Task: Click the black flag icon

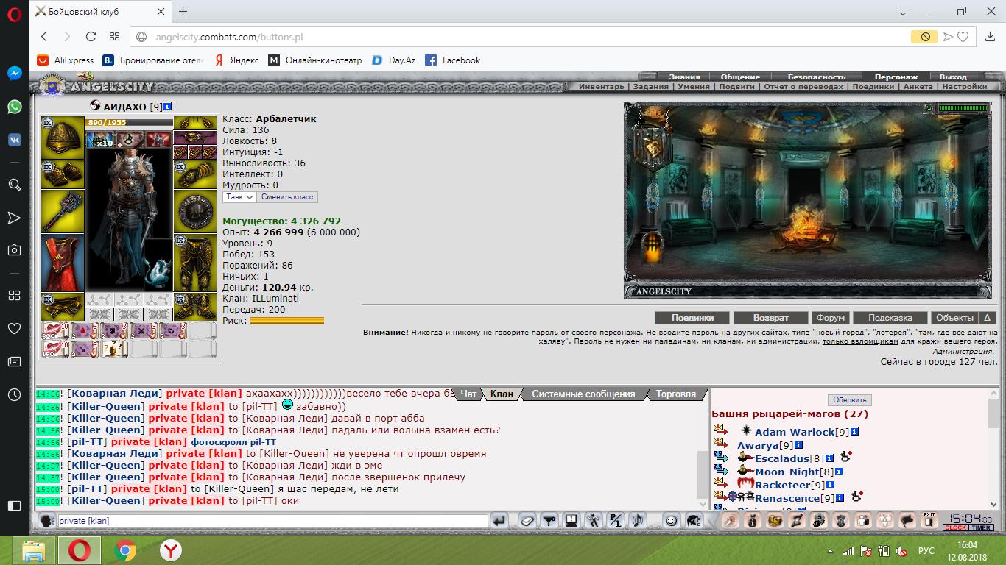Action: 907,521
